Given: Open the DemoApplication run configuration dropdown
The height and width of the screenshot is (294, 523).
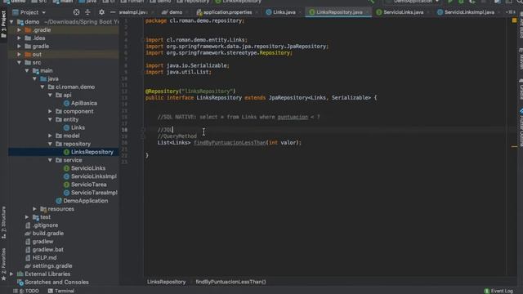Looking at the screenshot, I should click(414, 2).
